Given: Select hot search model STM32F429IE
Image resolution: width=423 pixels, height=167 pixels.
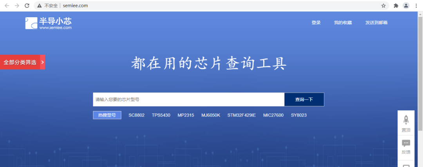Looking at the screenshot, I should click(241, 115).
